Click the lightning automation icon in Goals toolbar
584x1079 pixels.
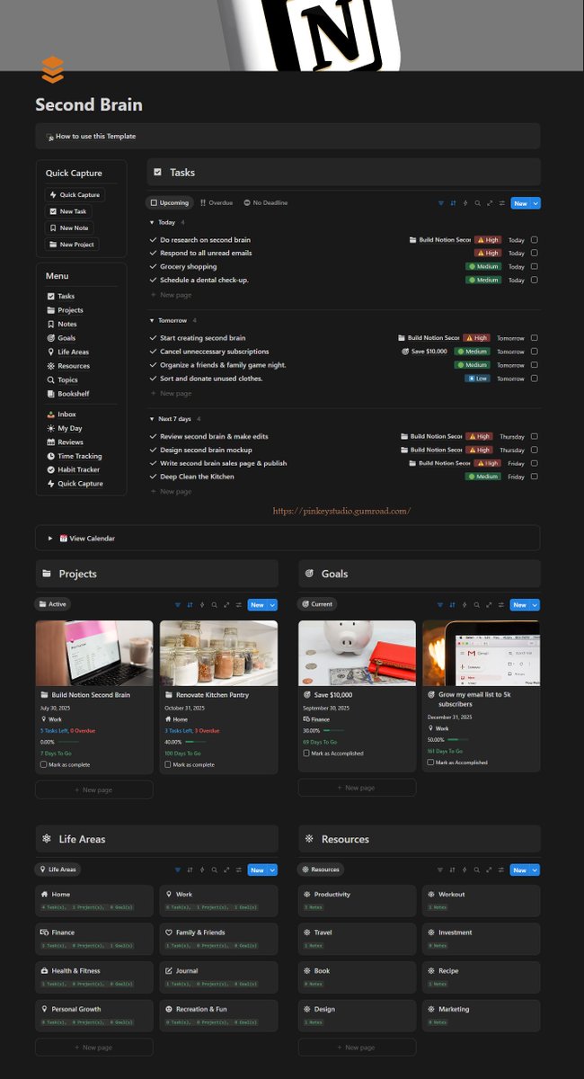465,605
